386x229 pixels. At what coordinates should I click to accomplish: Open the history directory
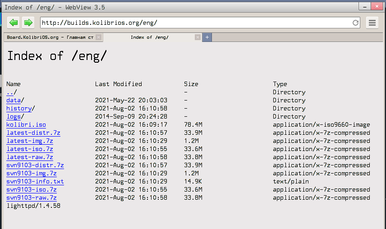[19, 109]
